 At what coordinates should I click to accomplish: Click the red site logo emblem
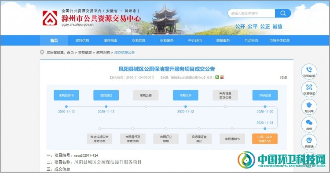pyautogui.click(x=50, y=18)
